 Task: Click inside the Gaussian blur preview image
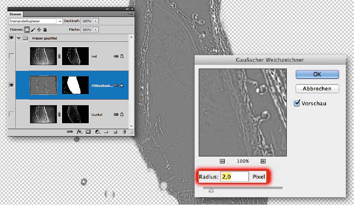tap(243, 112)
